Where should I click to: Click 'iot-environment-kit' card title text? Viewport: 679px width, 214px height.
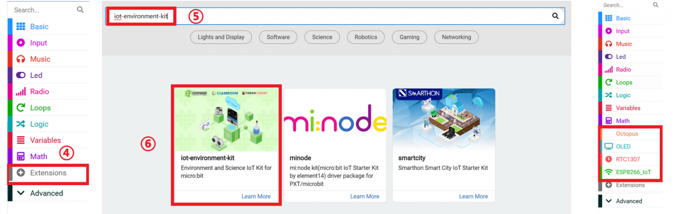pyautogui.click(x=208, y=158)
